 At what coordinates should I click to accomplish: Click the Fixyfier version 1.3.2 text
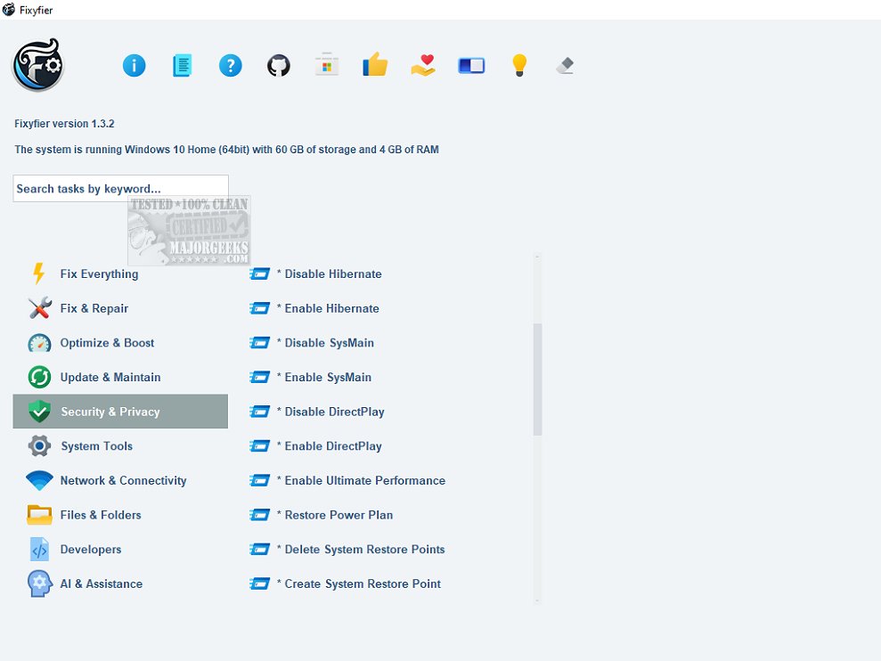pos(65,124)
